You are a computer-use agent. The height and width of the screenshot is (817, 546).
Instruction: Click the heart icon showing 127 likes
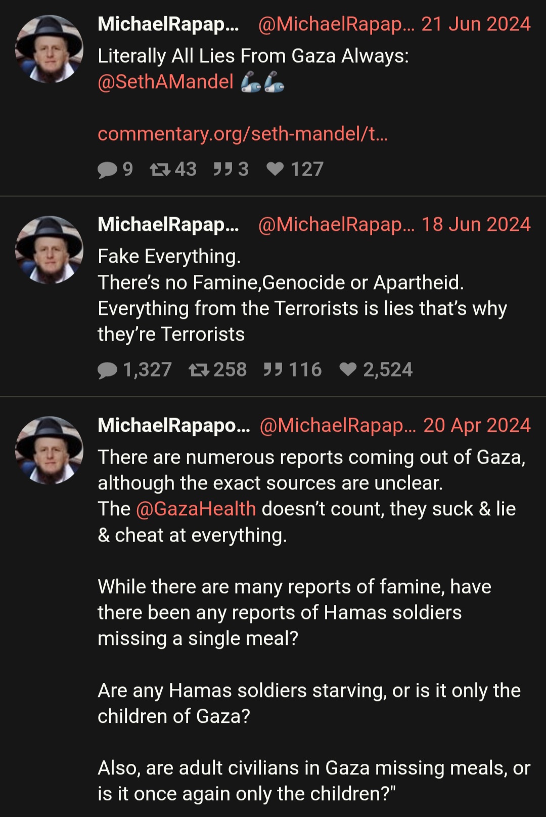275,169
